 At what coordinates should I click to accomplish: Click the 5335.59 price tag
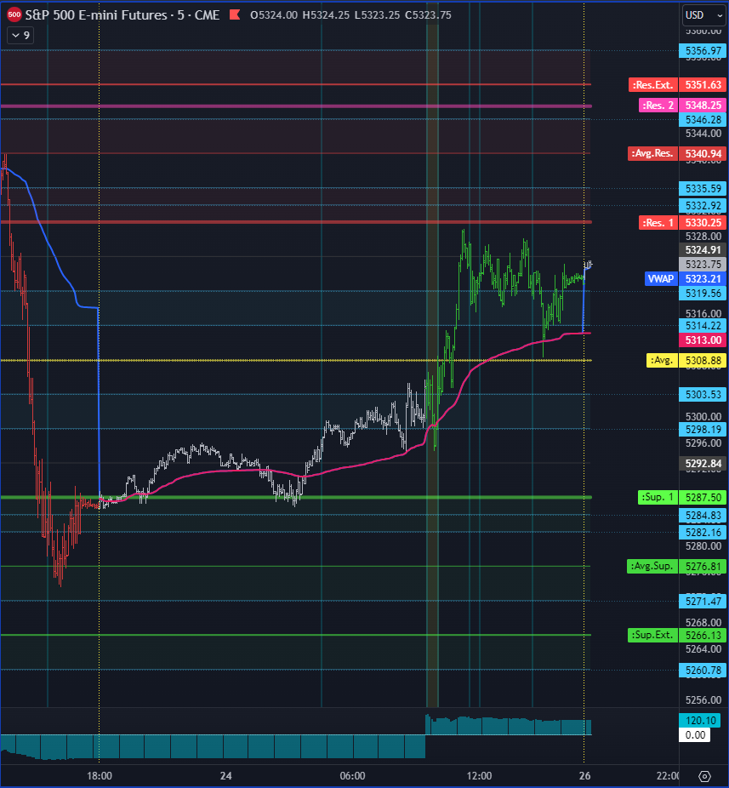click(703, 188)
